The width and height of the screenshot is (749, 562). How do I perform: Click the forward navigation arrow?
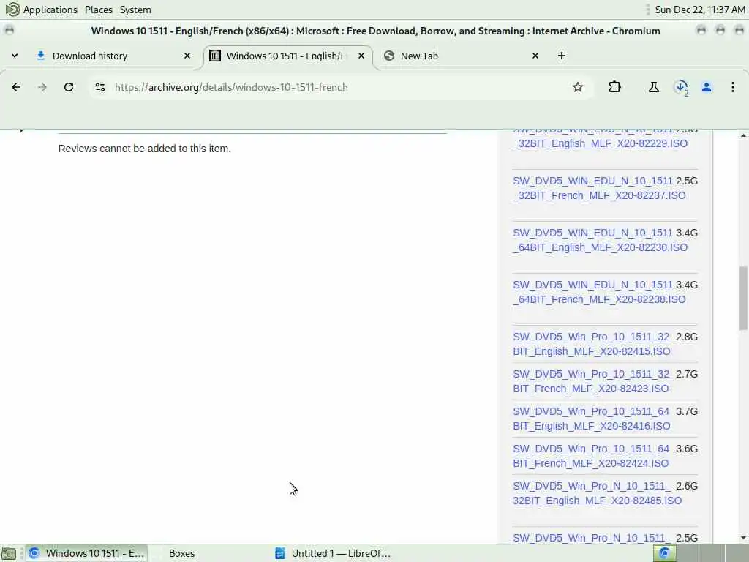[x=42, y=87]
